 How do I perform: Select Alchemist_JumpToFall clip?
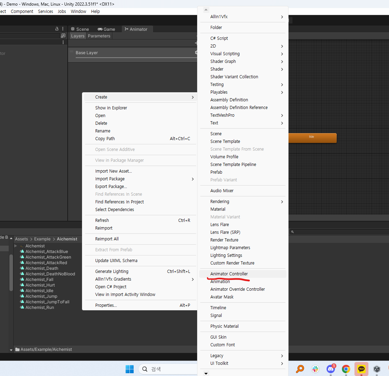[x=47, y=302]
